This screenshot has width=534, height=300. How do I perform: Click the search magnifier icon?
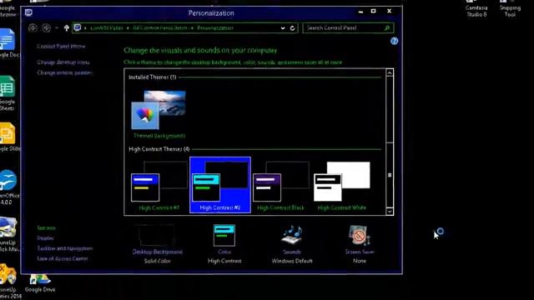(387, 27)
